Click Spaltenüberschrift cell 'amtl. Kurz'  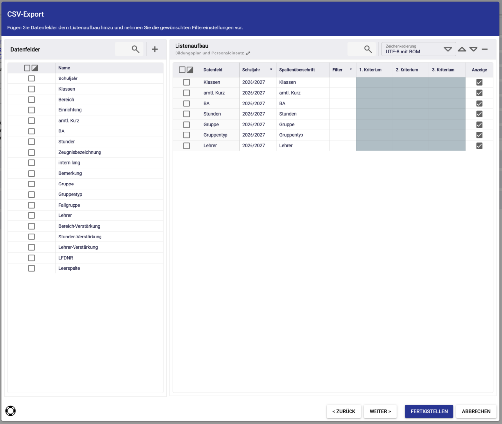tap(303, 93)
